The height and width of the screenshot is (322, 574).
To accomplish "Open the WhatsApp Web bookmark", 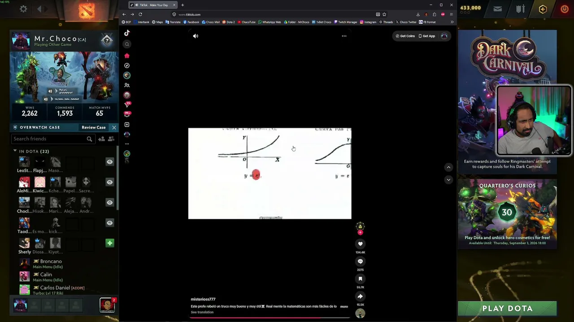I will coord(270,22).
